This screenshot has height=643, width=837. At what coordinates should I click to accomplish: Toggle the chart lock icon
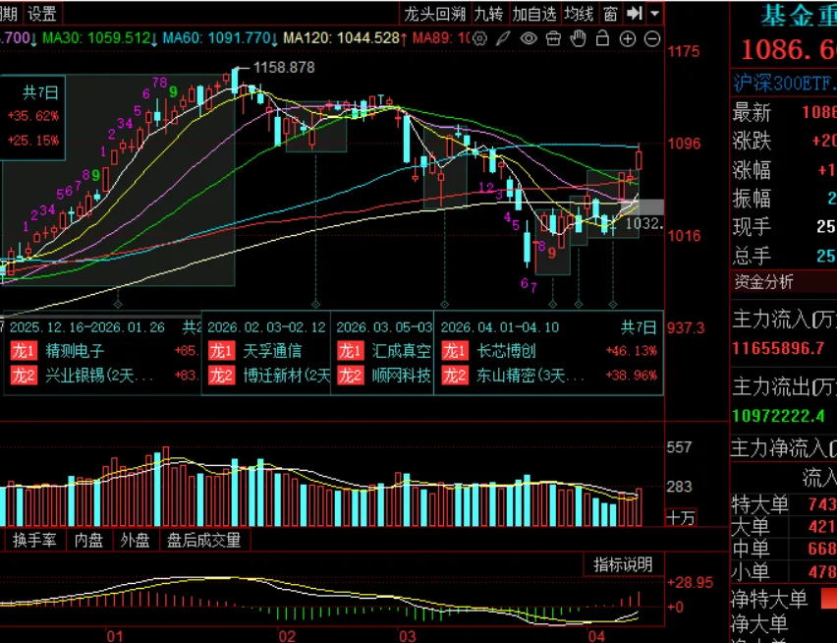602,38
